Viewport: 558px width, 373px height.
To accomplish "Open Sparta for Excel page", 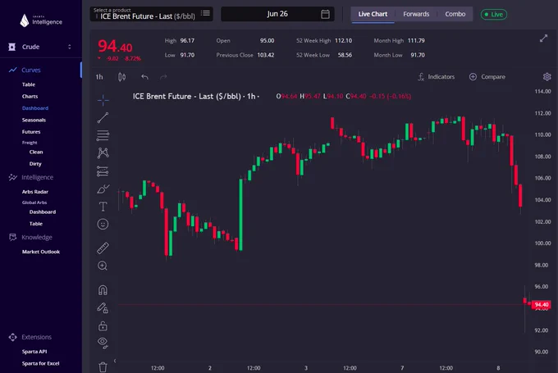I will pyautogui.click(x=40, y=363).
